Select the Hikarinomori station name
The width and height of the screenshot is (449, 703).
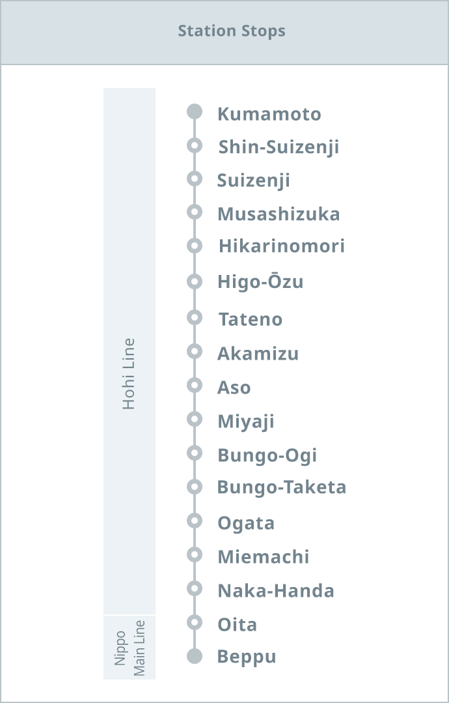point(282,246)
